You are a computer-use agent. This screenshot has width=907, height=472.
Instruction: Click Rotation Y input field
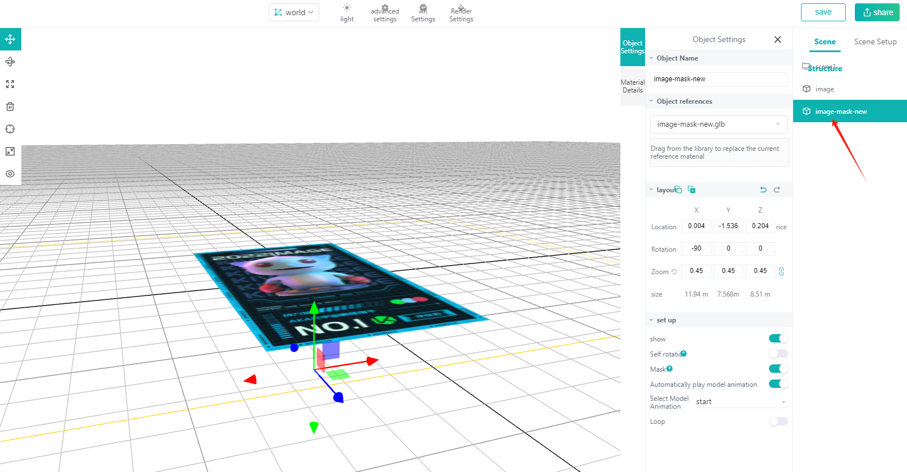click(728, 248)
